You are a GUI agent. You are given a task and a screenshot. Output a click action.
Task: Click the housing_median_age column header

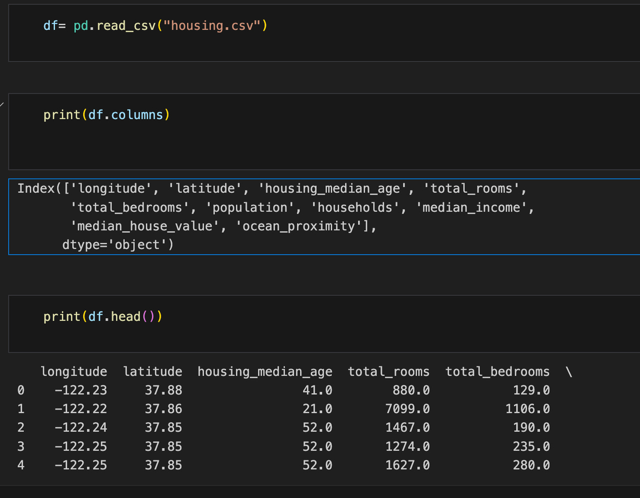point(265,371)
